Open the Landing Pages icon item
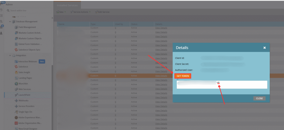The height and width of the screenshot is (130, 284). click(16, 78)
